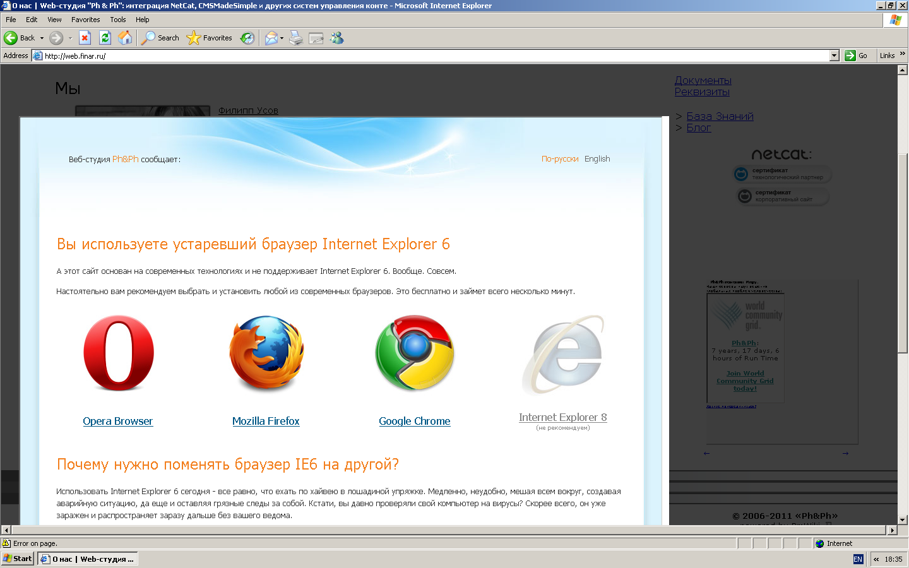Click the Ph&Ph link in the grid widget
This screenshot has width=909, height=568.
coord(745,343)
